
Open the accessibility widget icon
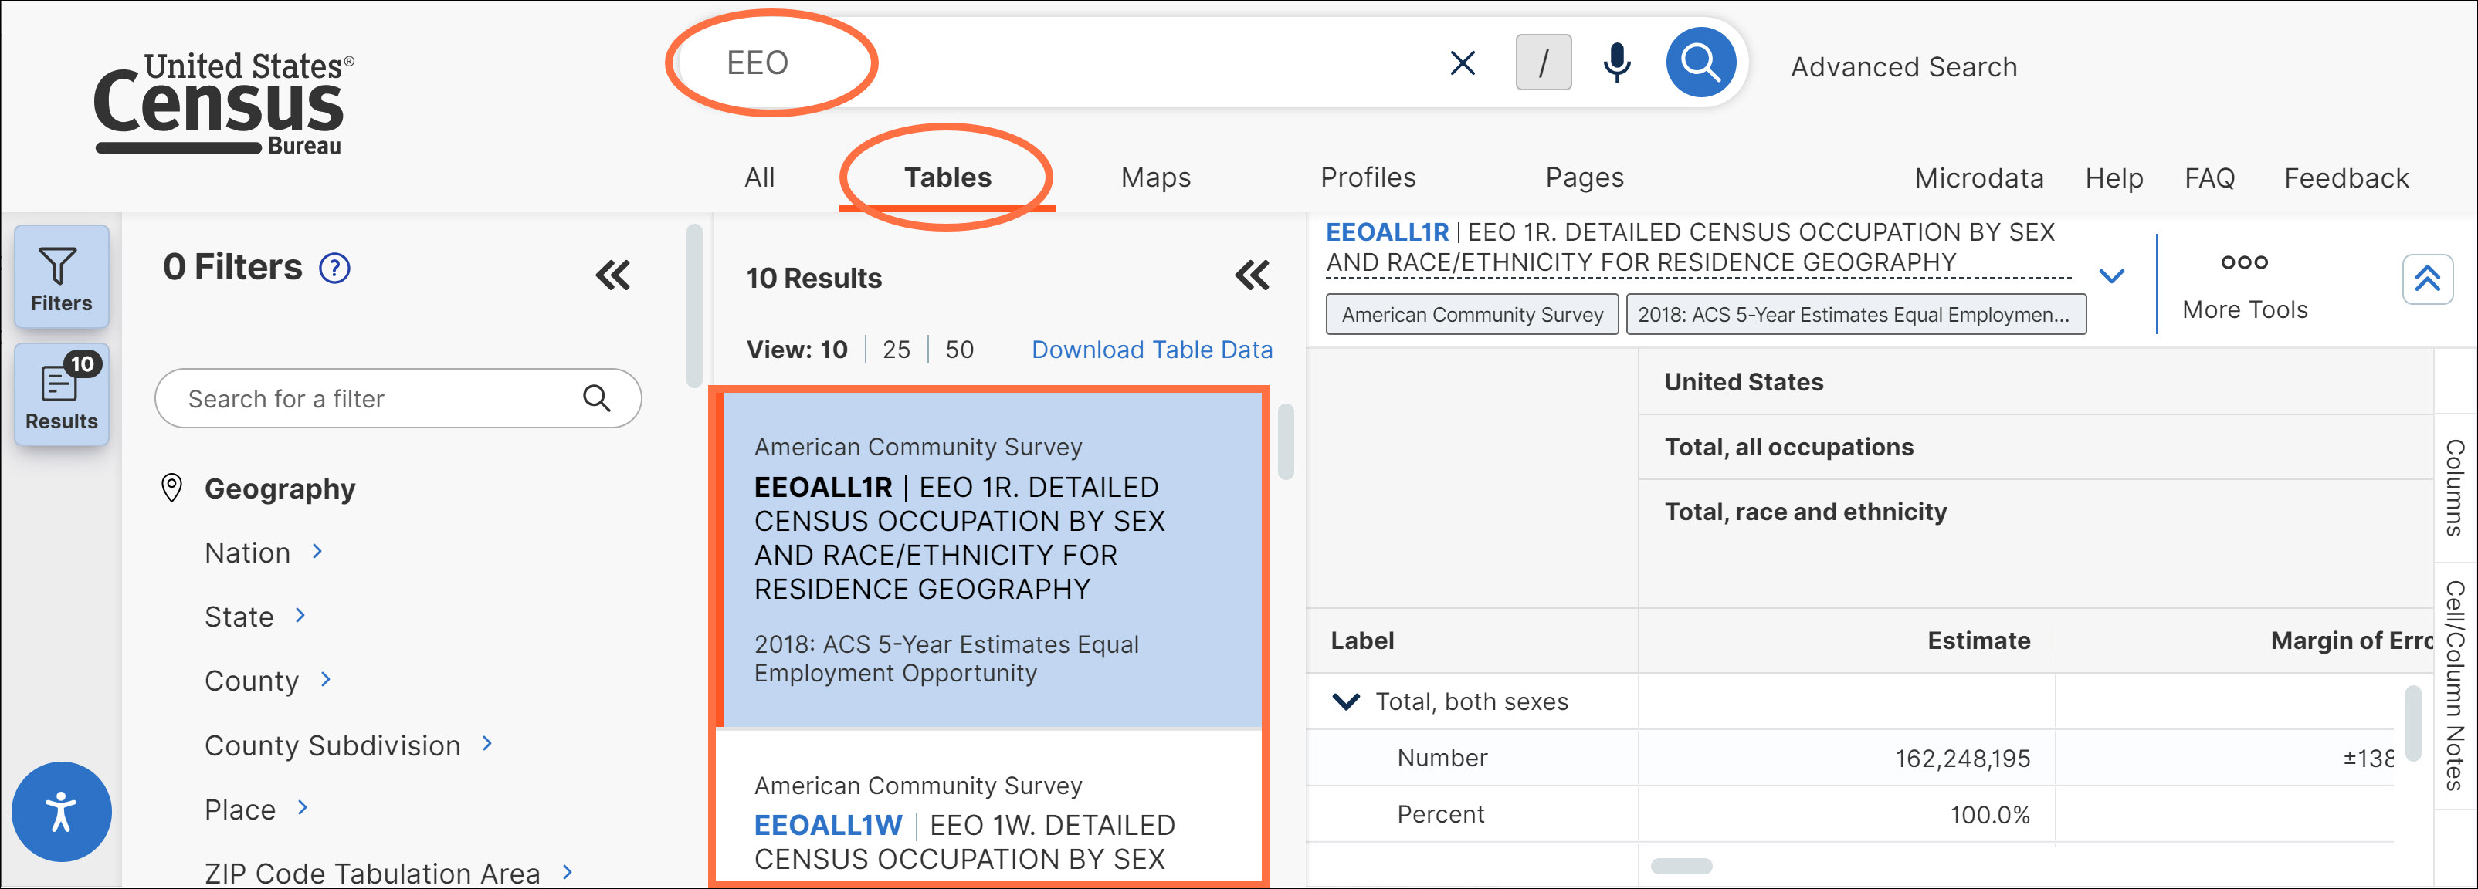[60, 812]
